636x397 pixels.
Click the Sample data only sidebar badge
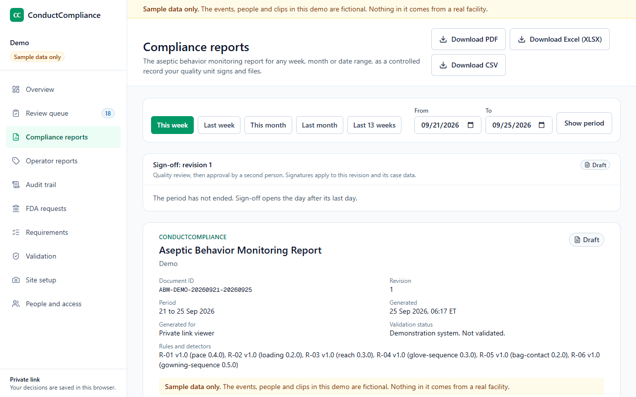coord(37,57)
